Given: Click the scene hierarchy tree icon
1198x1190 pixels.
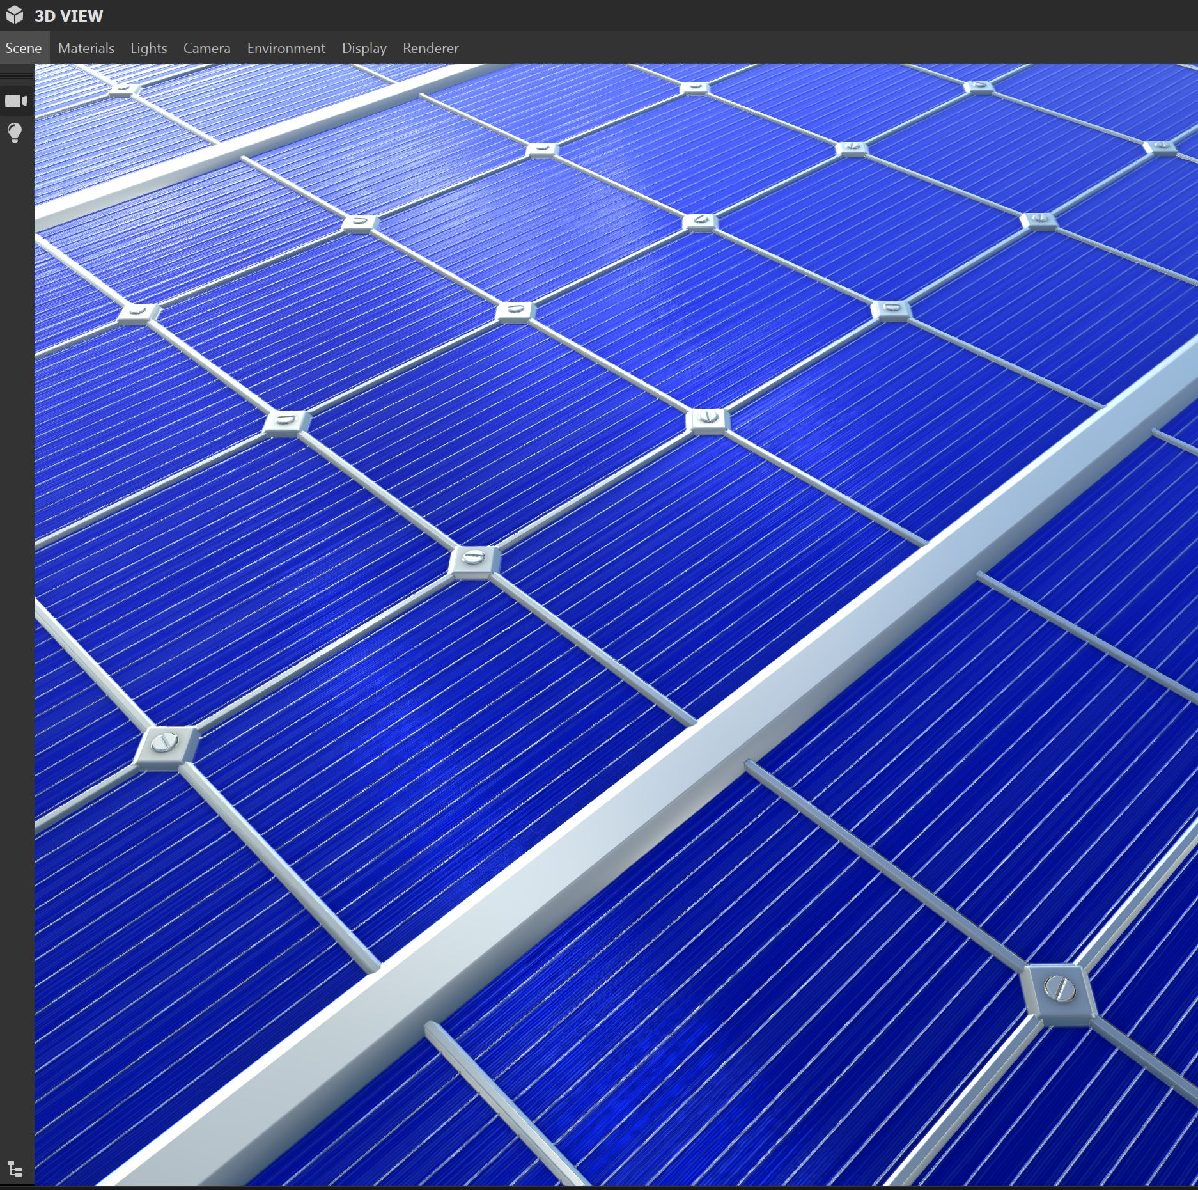Looking at the screenshot, I should pos(15,1170).
